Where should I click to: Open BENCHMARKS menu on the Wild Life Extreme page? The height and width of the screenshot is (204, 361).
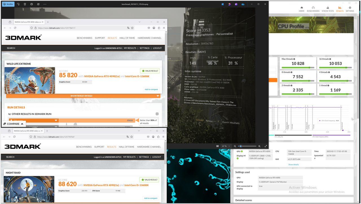(85, 38)
